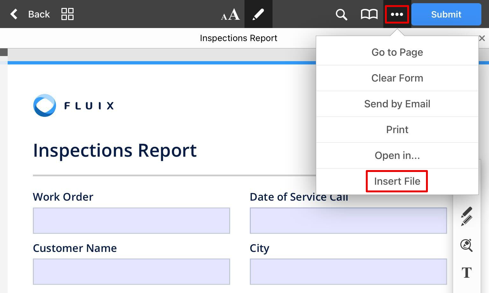The width and height of the screenshot is (489, 293).
Task: Select Go to Page from the menu
Action: (397, 52)
